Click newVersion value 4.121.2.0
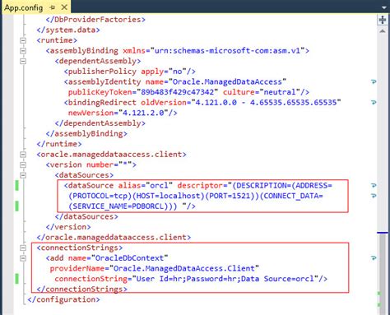The image size is (390, 315). tap(143, 113)
